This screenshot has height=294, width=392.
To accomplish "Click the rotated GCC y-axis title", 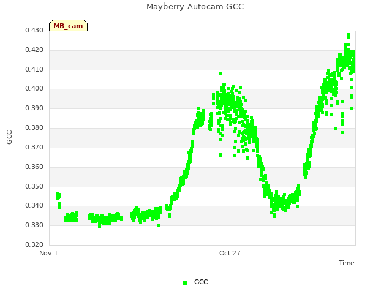I will click(x=9, y=137).
